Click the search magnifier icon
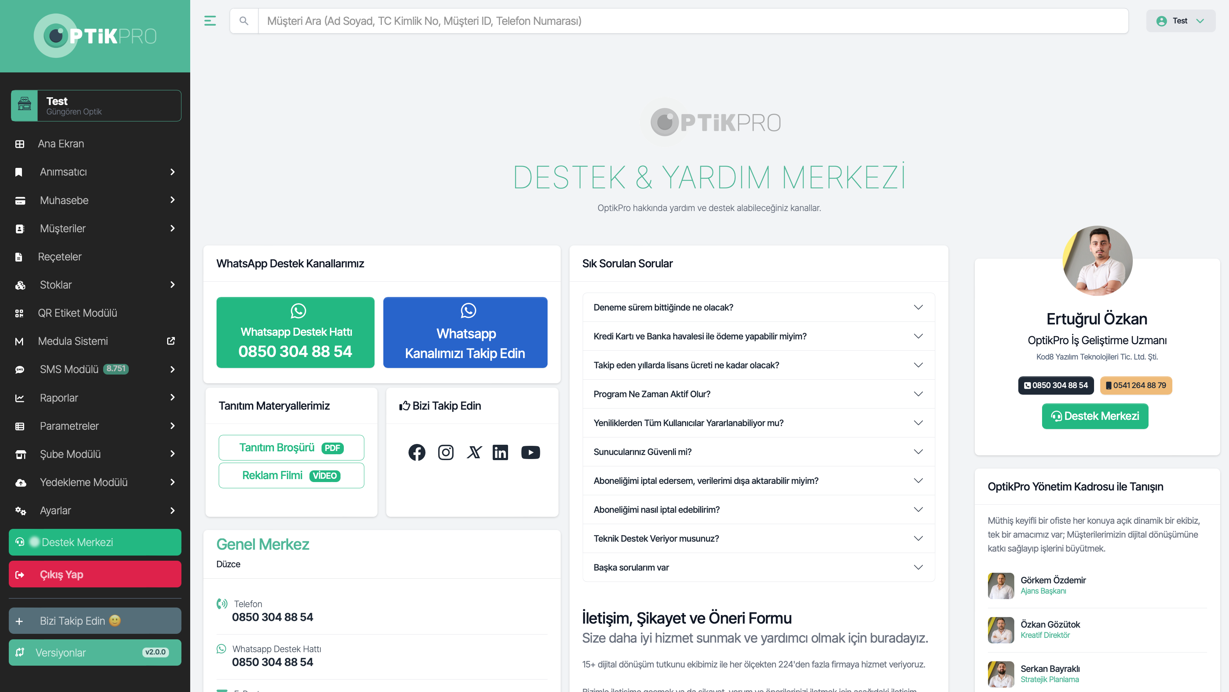1229x692 pixels. pos(244,21)
